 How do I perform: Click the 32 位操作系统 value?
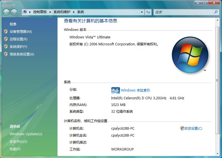[122, 112]
